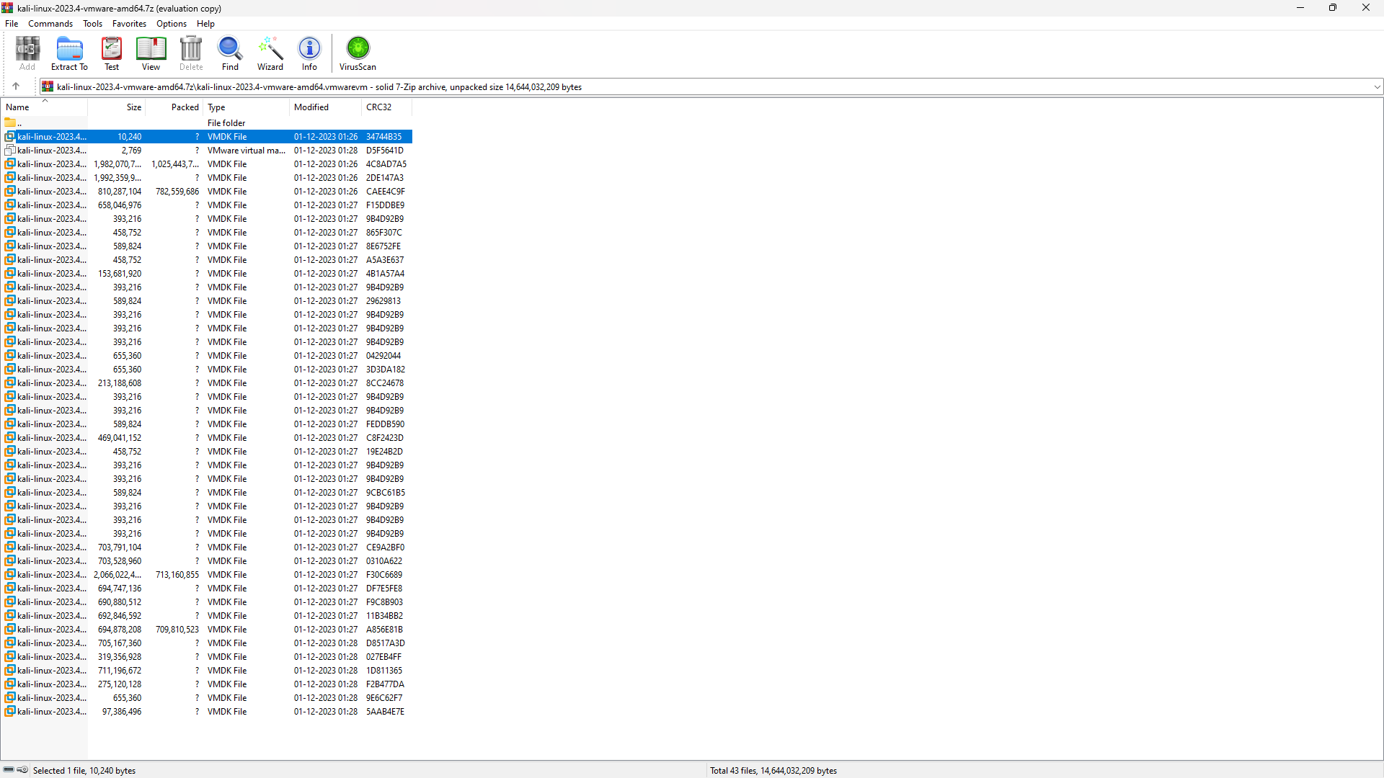1384x778 pixels.
Task: Click icon of file with CRC32 8CC24678
Action: click(10, 383)
